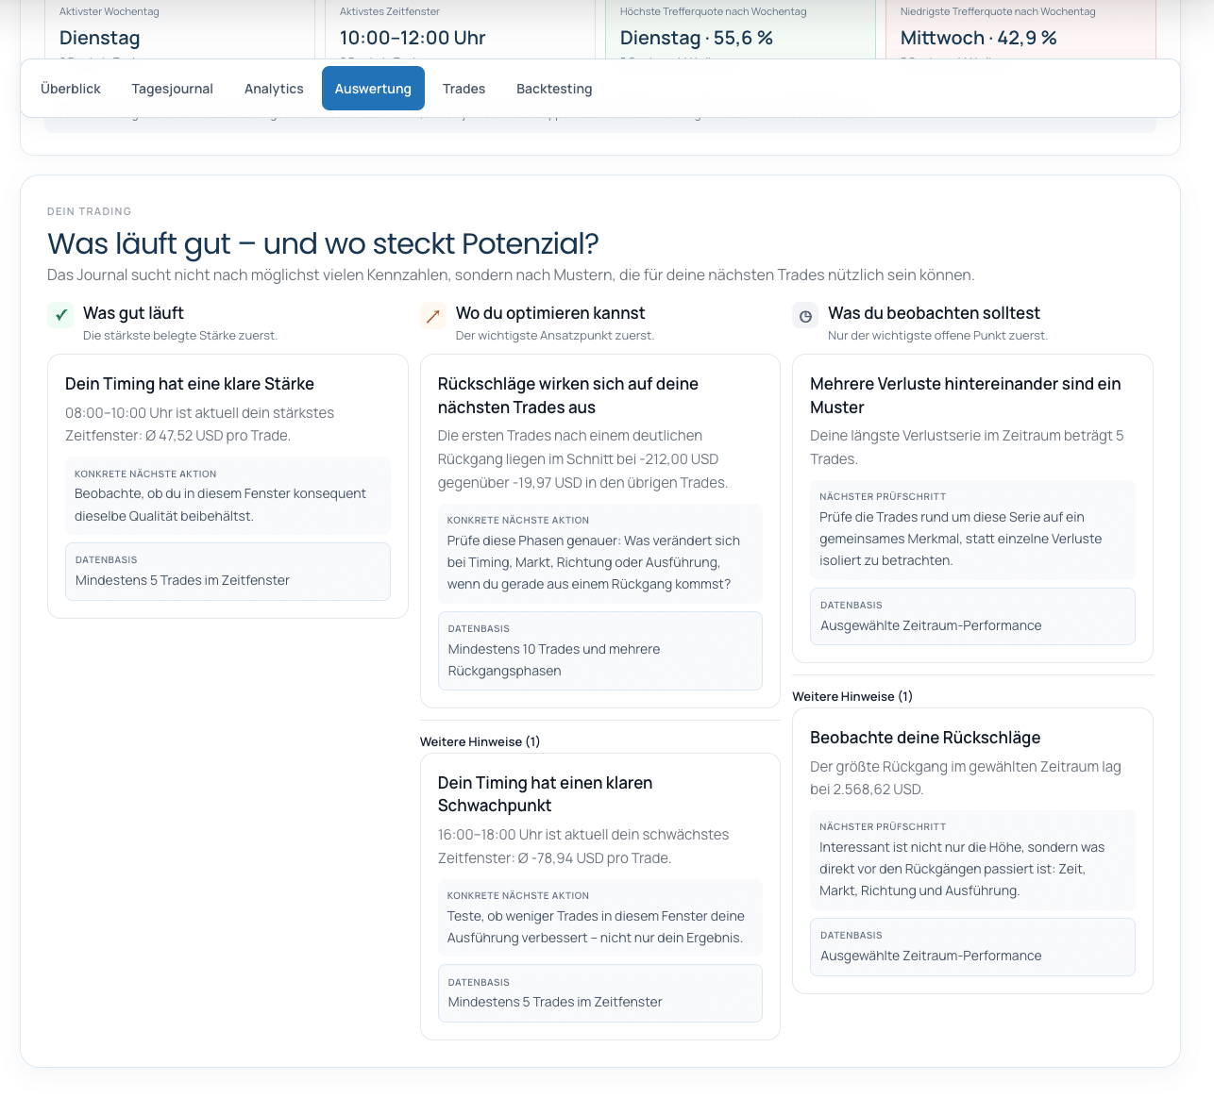Click the '08:00–10:00 Uhr ist aktuell dein stärkstes' description
1214x1098 pixels.
coord(199,424)
